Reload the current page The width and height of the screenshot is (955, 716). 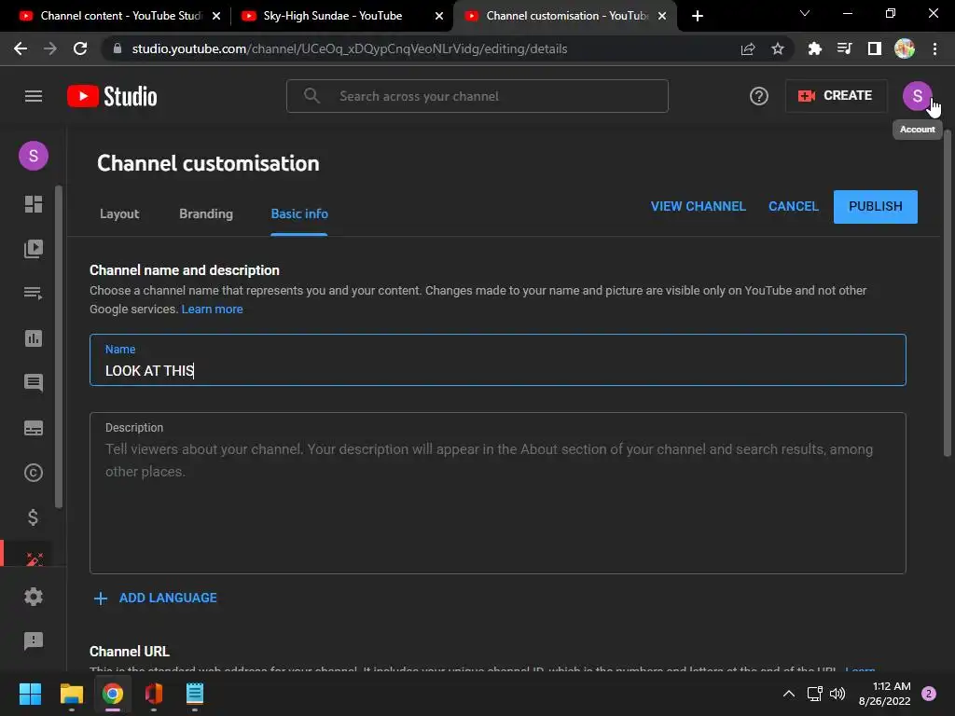click(80, 48)
